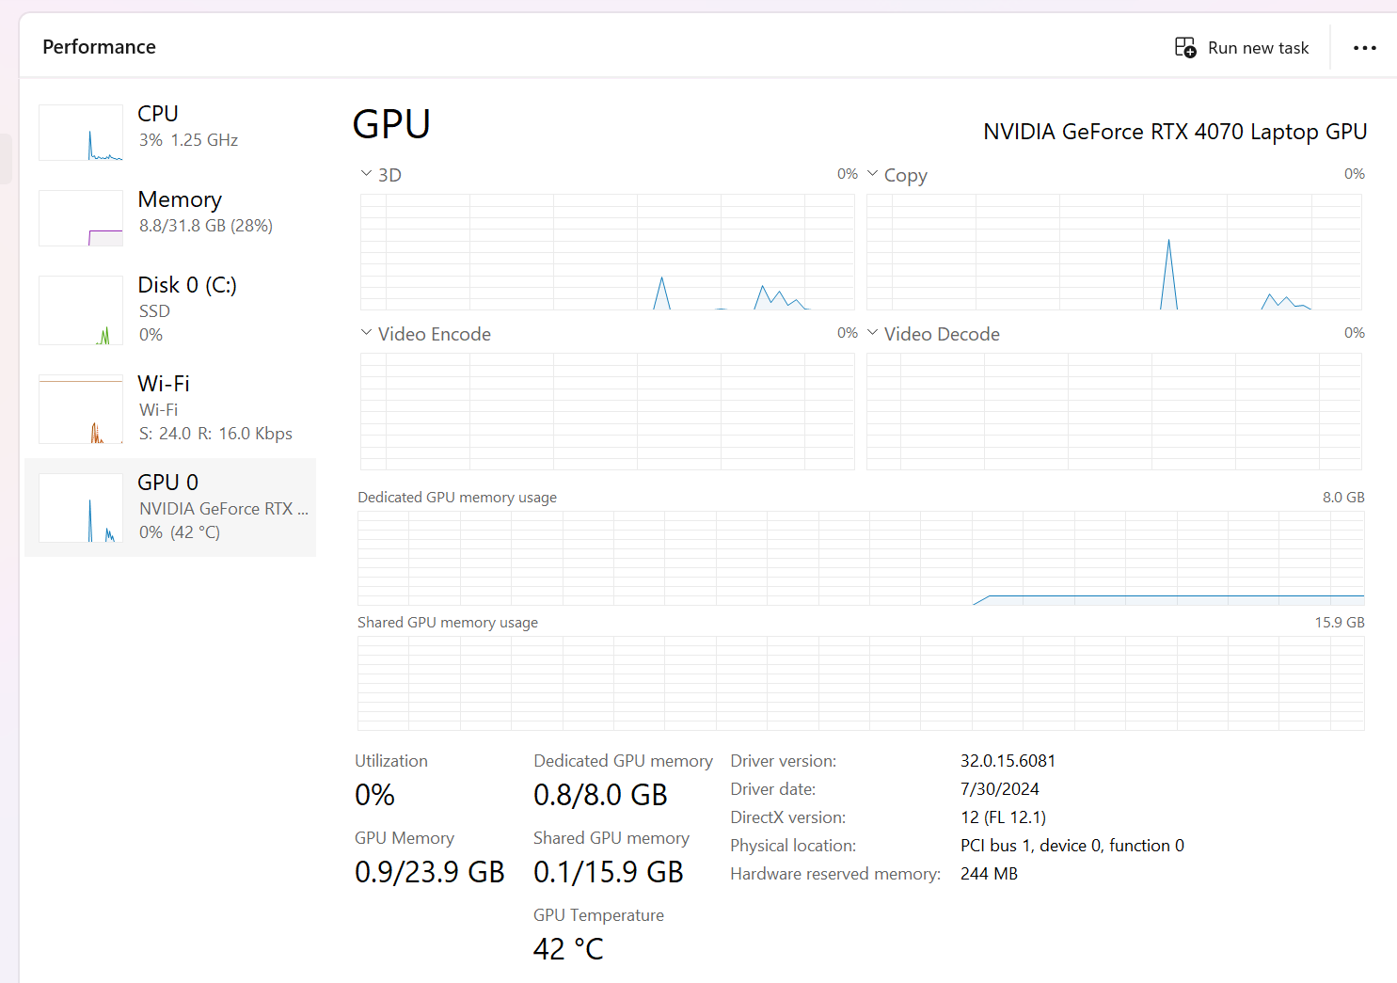Click the "Driver version:" label
Viewport: 1397px width, 983px height.
[784, 761]
